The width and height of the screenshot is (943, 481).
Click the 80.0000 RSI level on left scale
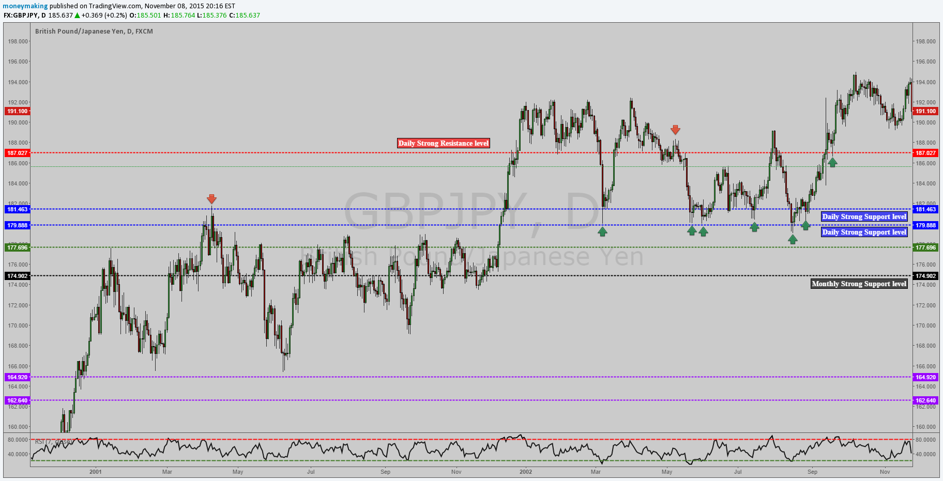[18, 440]
